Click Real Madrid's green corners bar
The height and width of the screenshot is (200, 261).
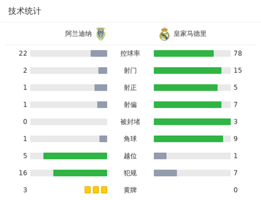tap(188, 139)
